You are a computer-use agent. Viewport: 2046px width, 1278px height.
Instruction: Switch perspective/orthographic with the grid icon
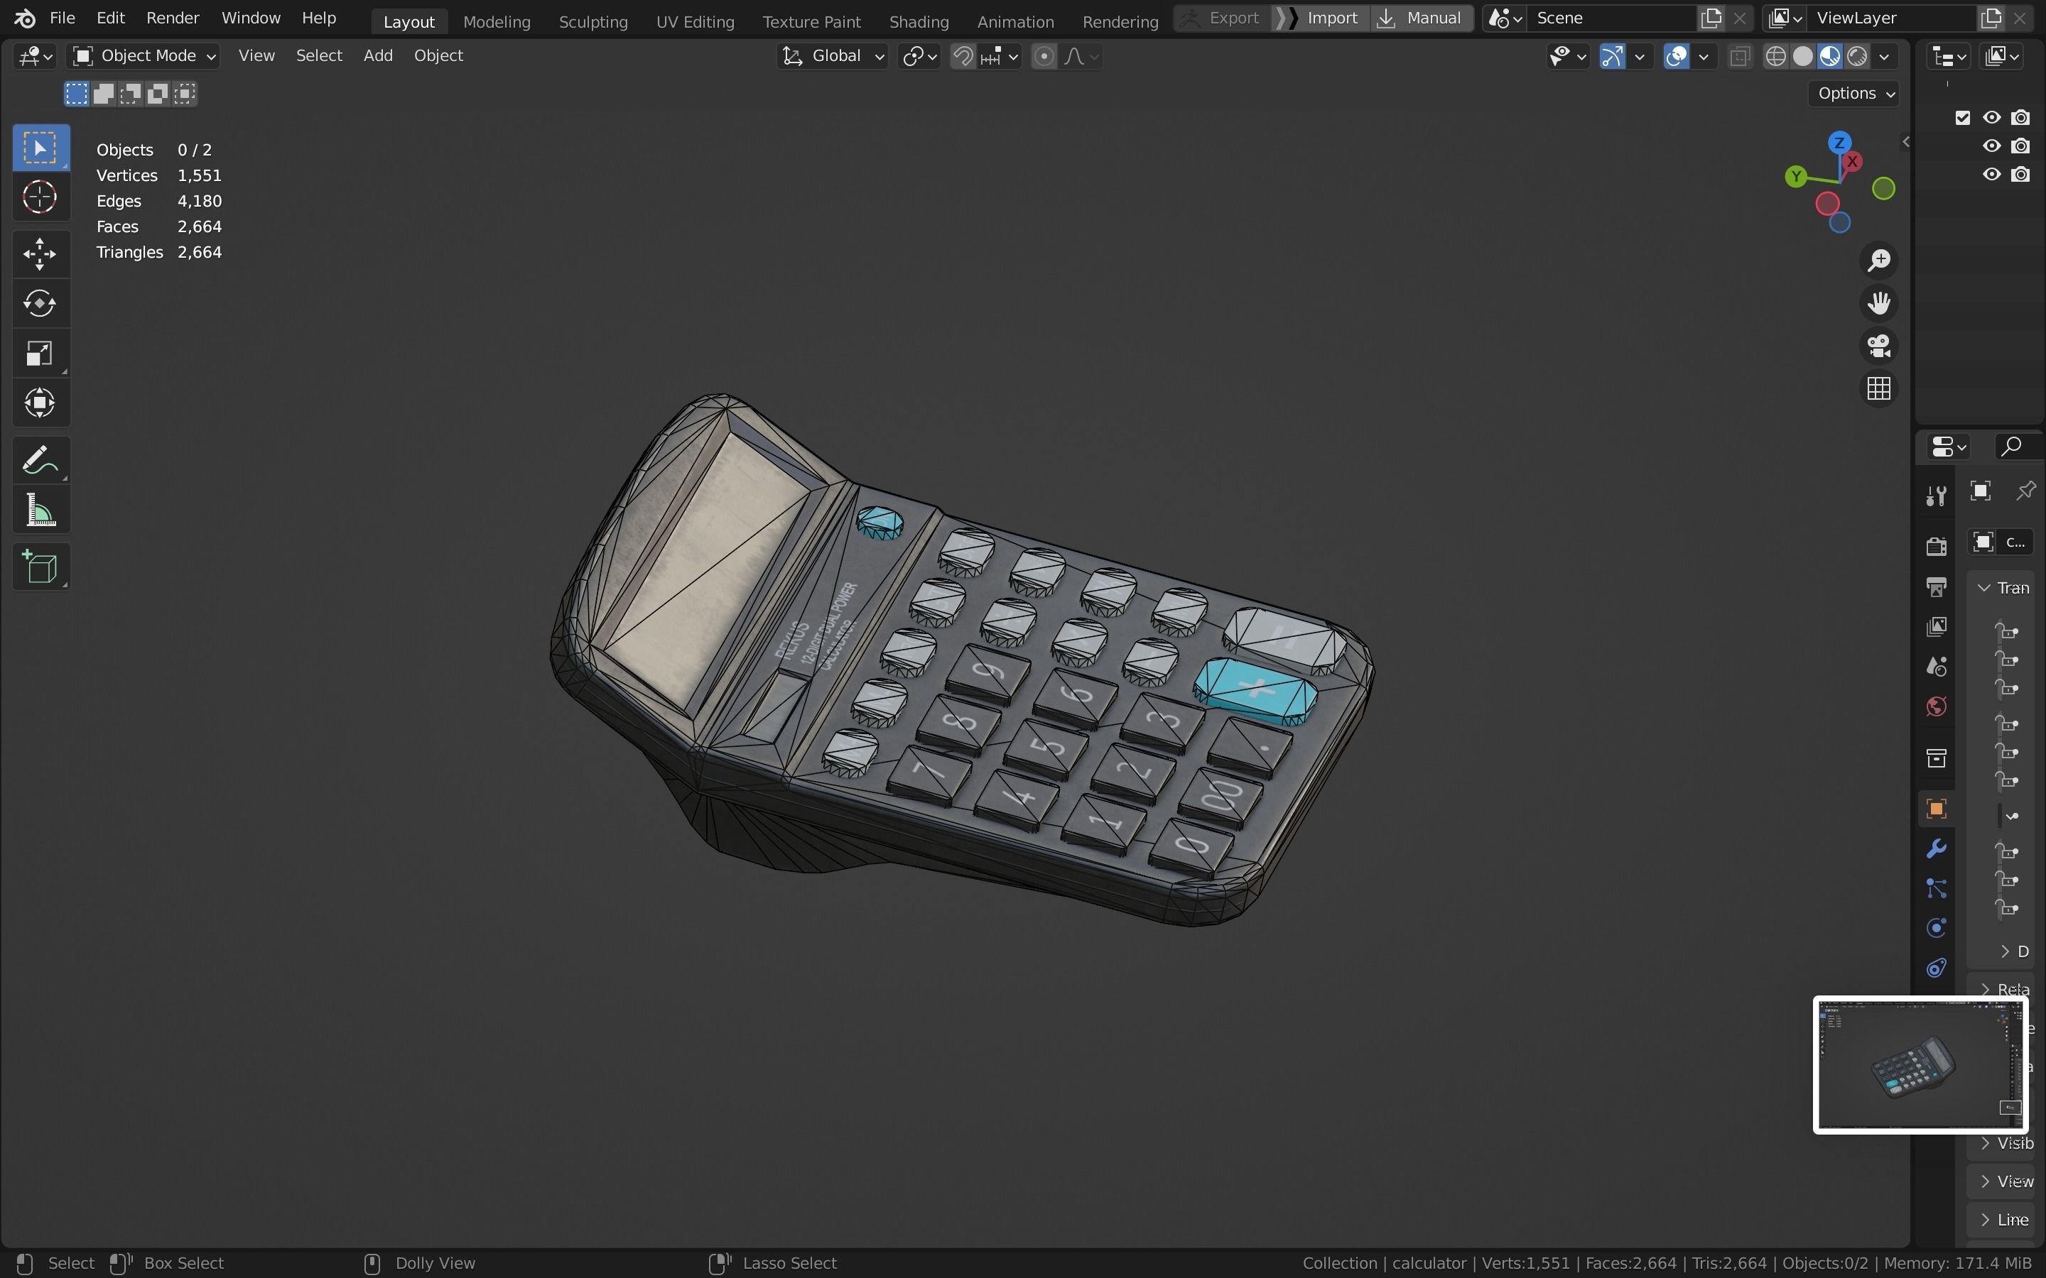click(x=1878, y=389)
